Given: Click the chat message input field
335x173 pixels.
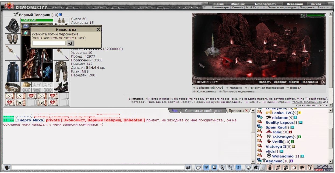Looking at the screenshot, I should coord(97,168).
